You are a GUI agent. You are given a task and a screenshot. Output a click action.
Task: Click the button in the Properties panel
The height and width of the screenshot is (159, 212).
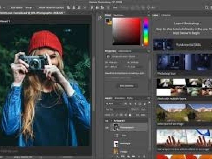(127, 86)
